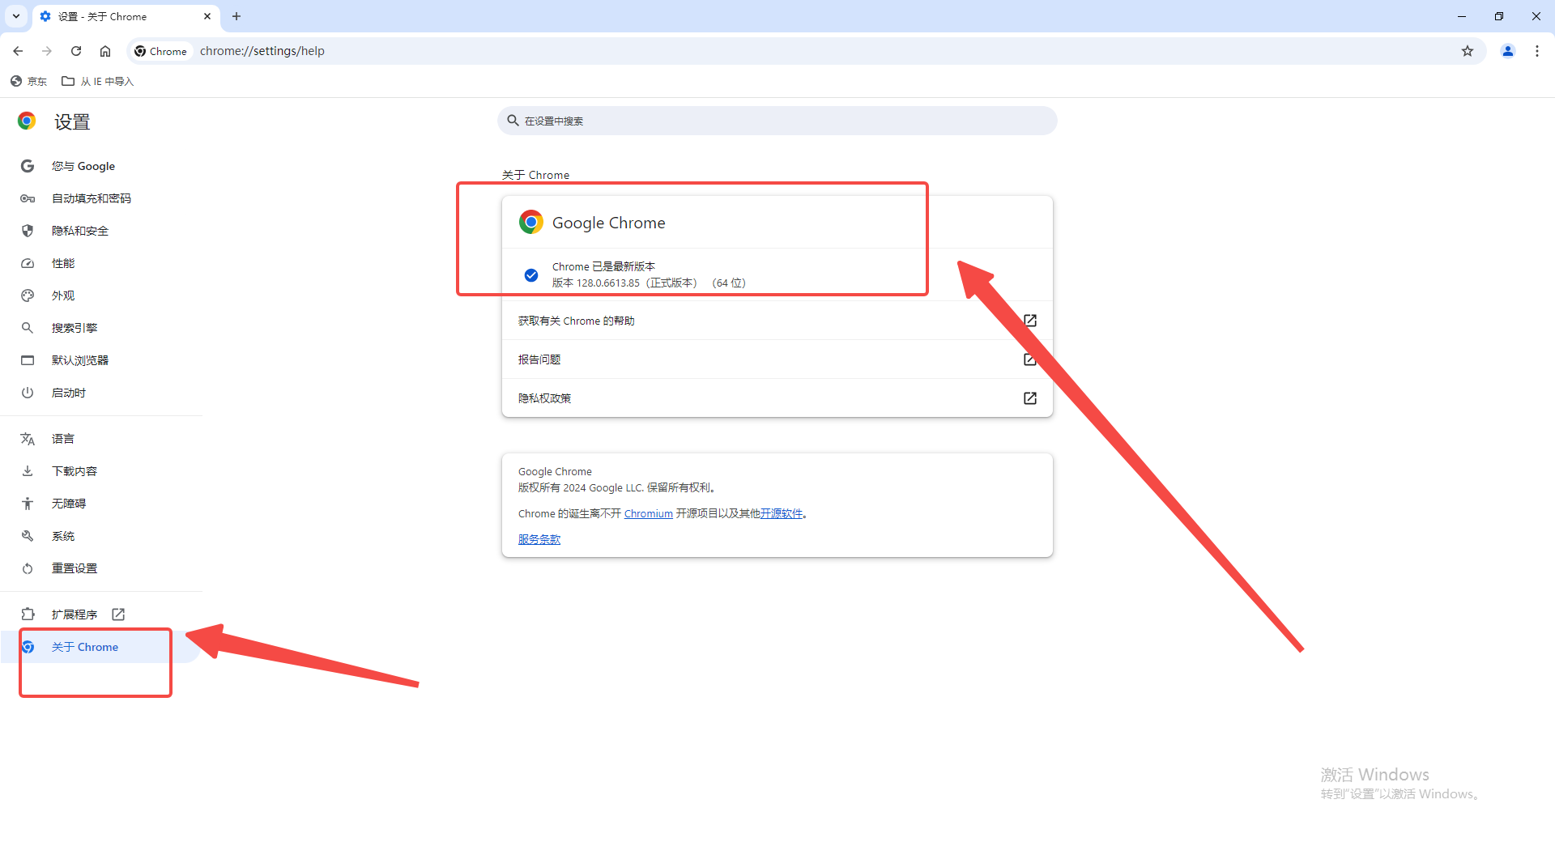
Task: Click the power icon beside 启动时
Action: 28,393
